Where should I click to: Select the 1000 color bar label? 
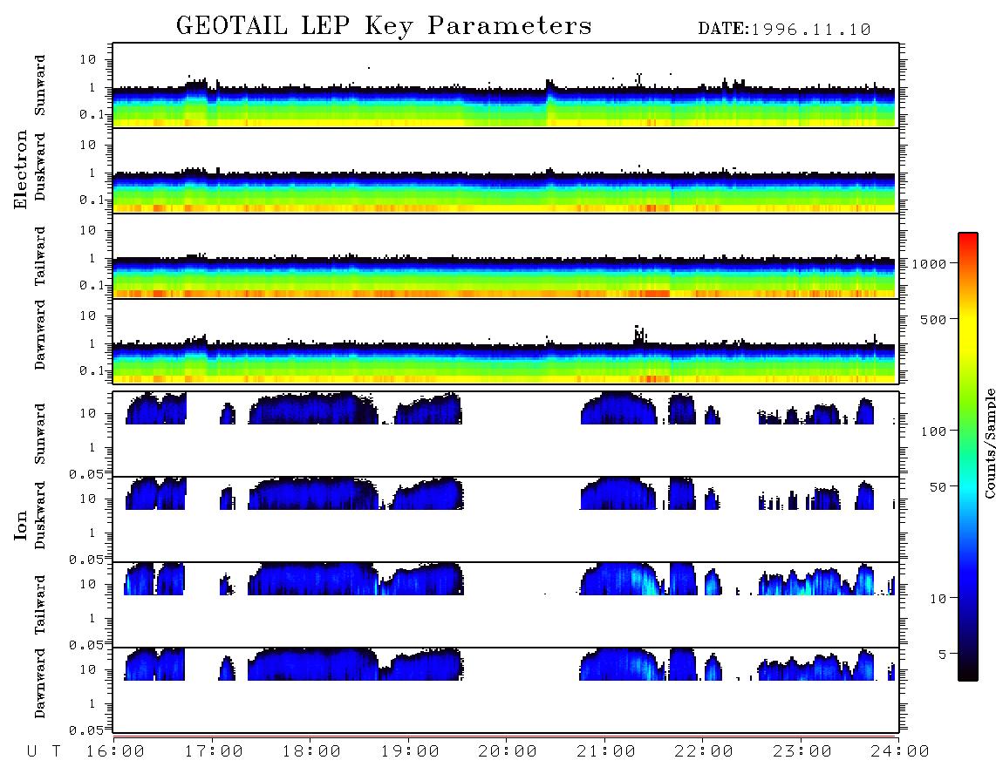click(x=929, y=263)
